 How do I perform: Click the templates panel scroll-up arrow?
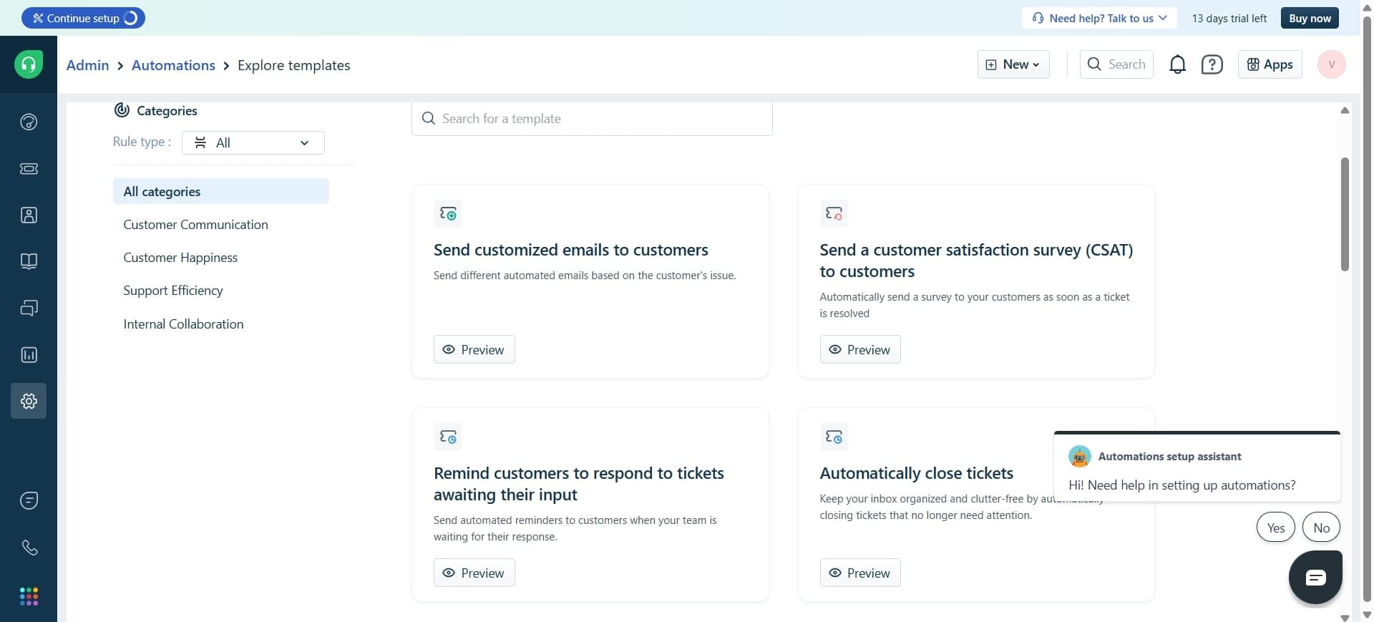click(1345, 110)
